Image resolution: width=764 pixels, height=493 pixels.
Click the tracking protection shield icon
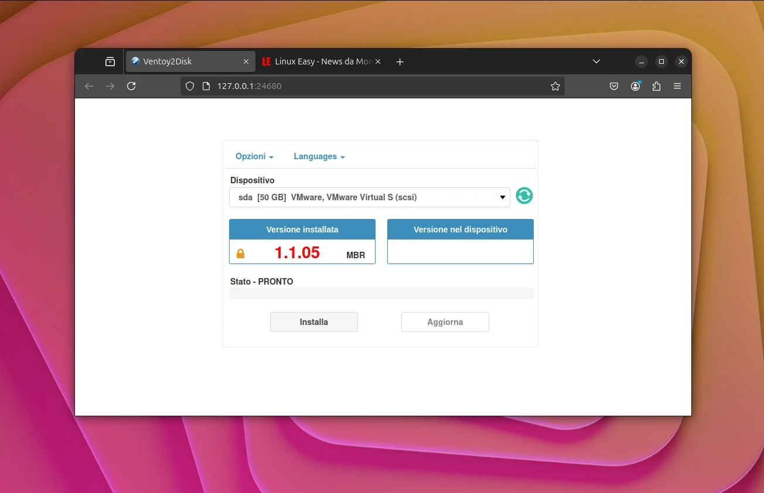tap(190, 86)
